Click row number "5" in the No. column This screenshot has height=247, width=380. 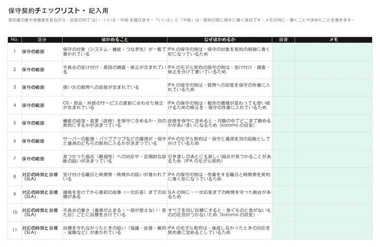15,123
